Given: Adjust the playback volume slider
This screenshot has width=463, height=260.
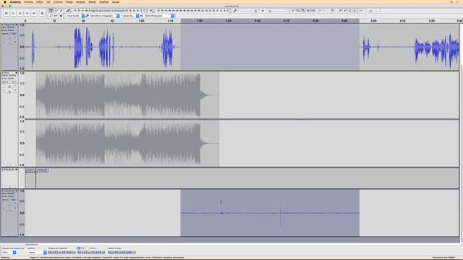Looking at the screenshot, I should 277,11.
